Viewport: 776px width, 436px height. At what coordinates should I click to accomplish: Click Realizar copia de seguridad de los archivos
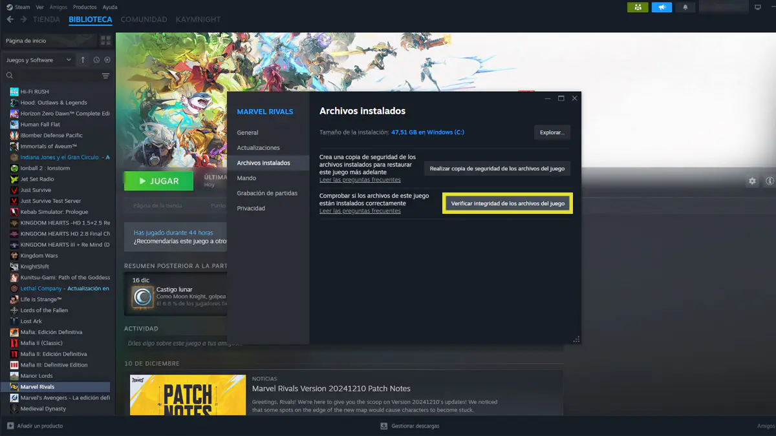coord(497,169)
